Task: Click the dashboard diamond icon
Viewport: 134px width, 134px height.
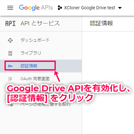Action: click(10, 40)
